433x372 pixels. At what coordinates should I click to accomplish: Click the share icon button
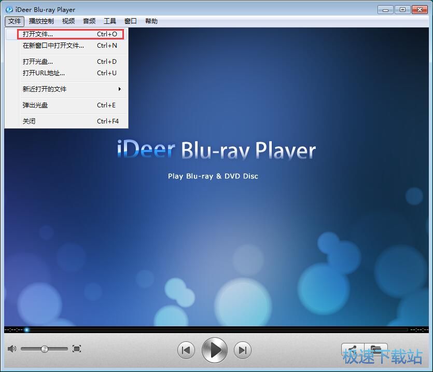pos(353,350)
